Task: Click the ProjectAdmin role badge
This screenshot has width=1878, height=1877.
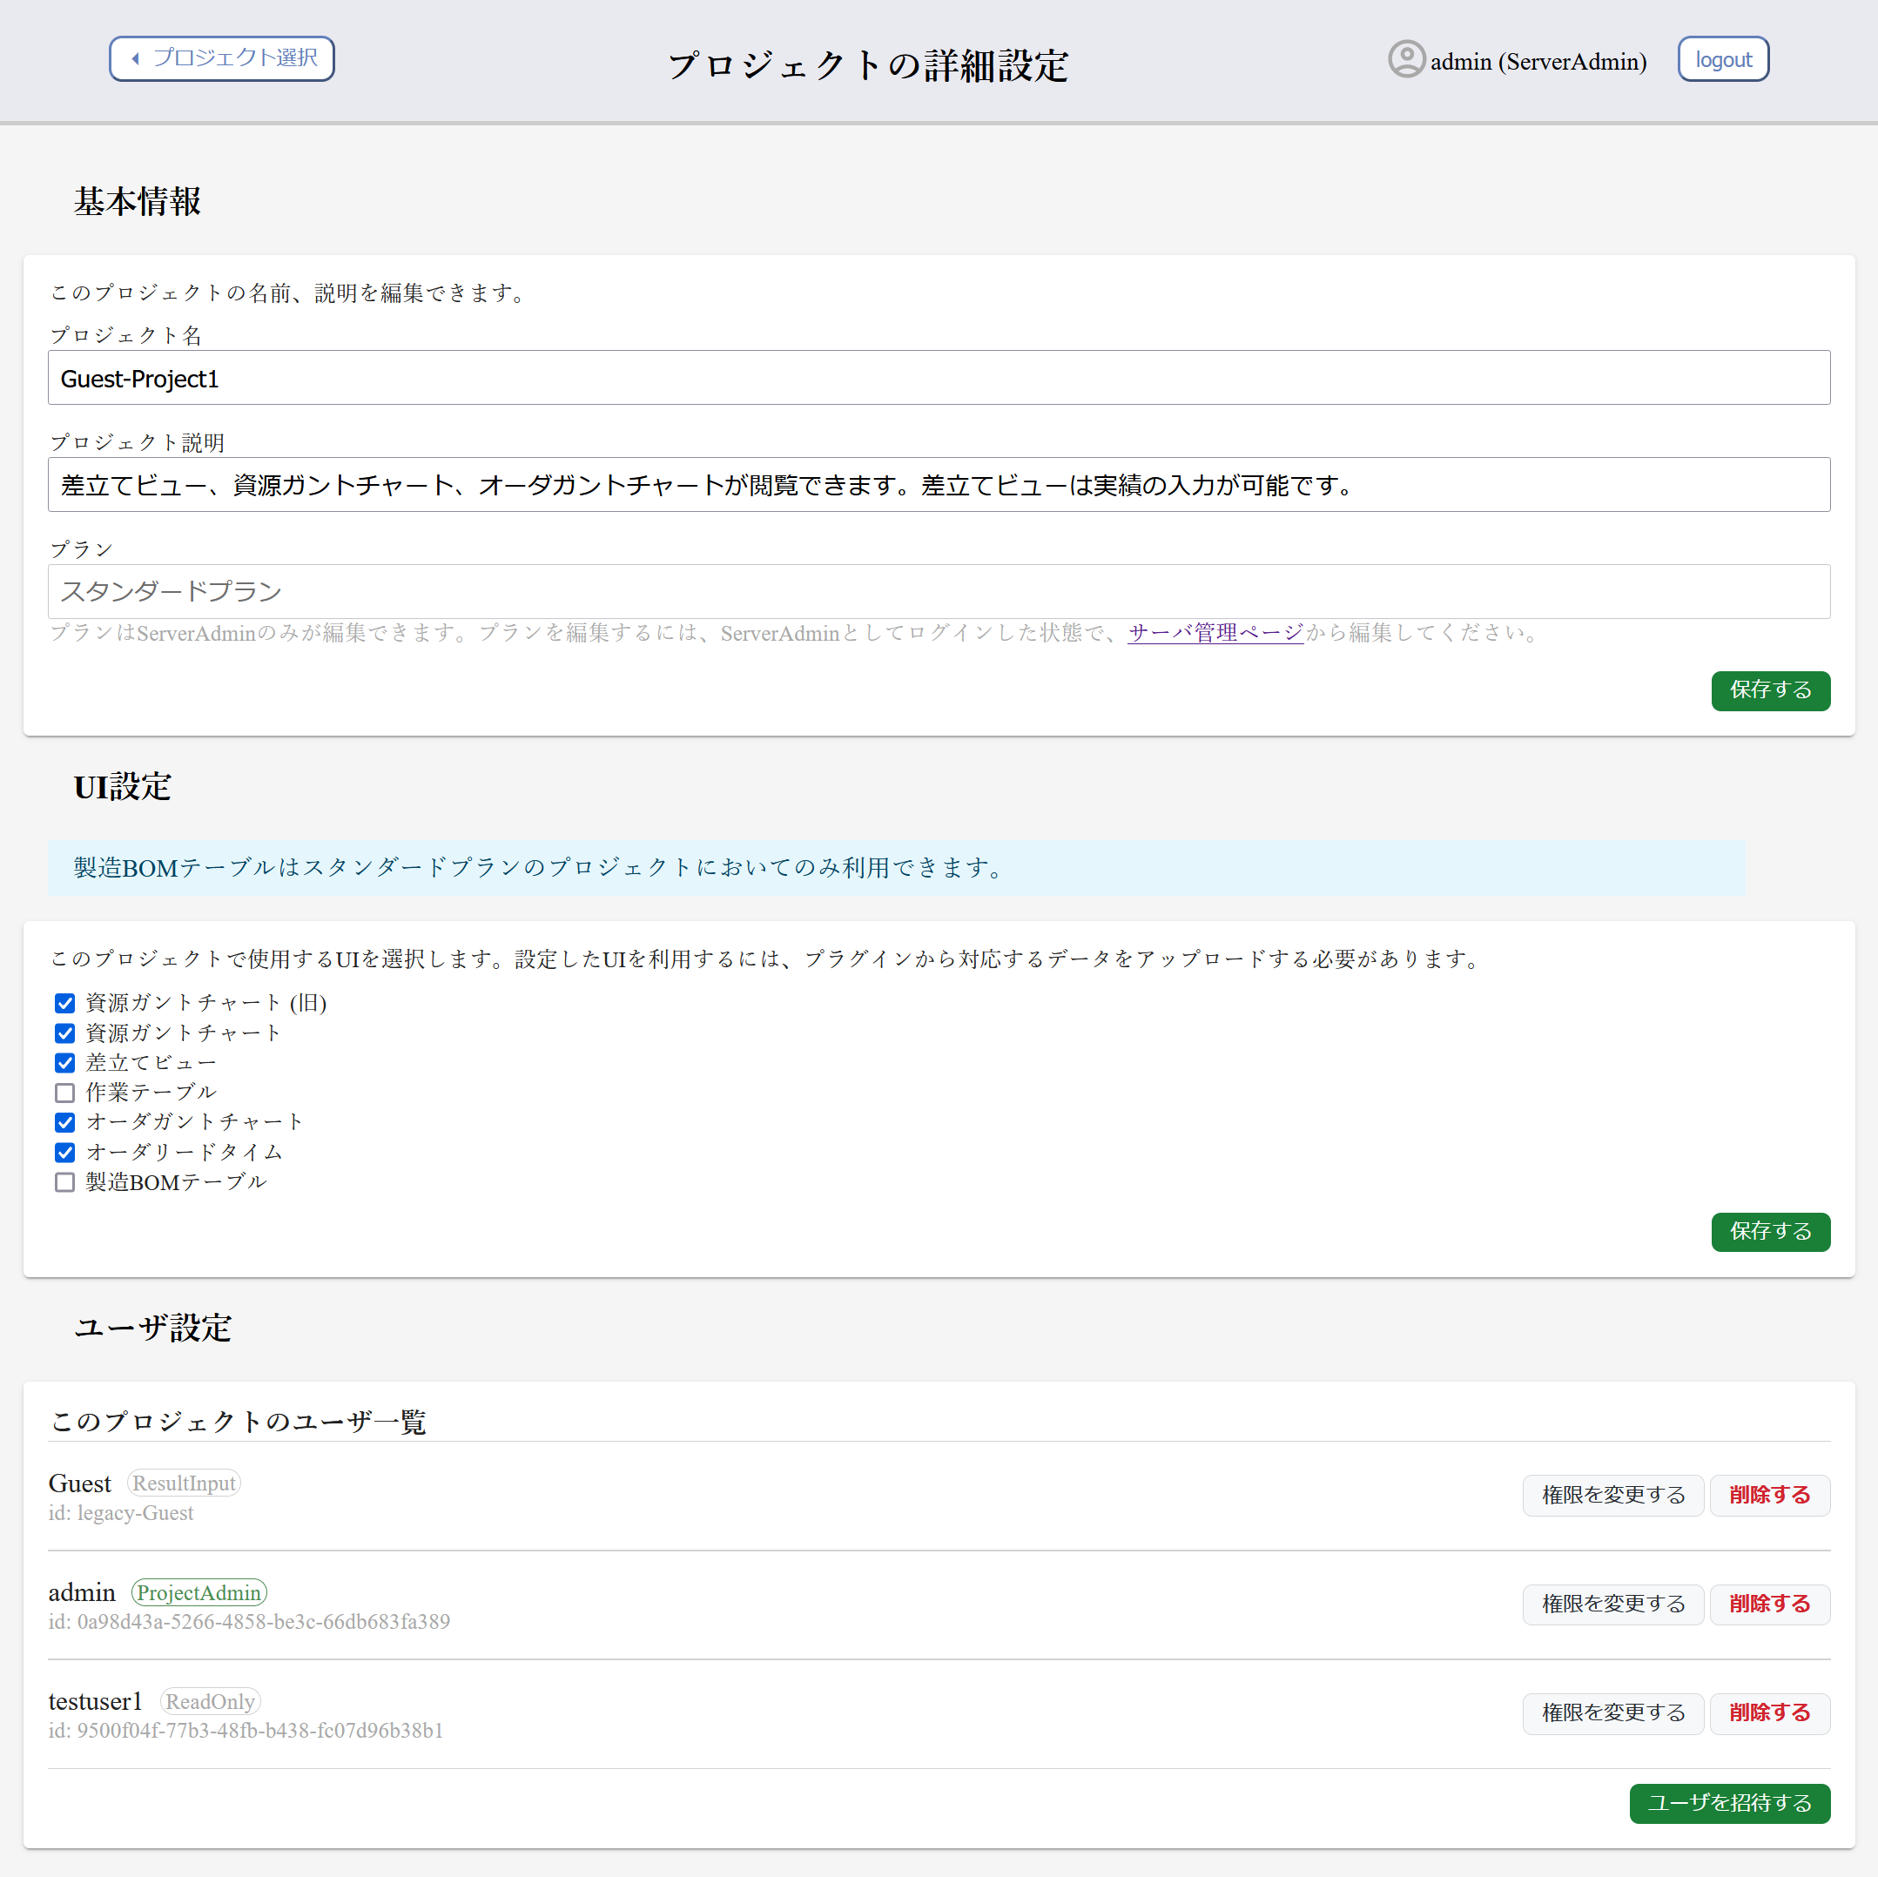Action: point(199,1592)
